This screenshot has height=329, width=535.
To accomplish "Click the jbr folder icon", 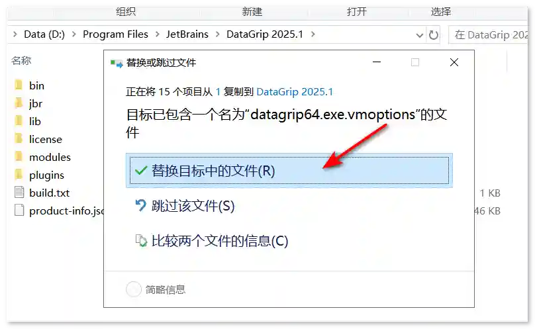I will [x=19, y=103].
